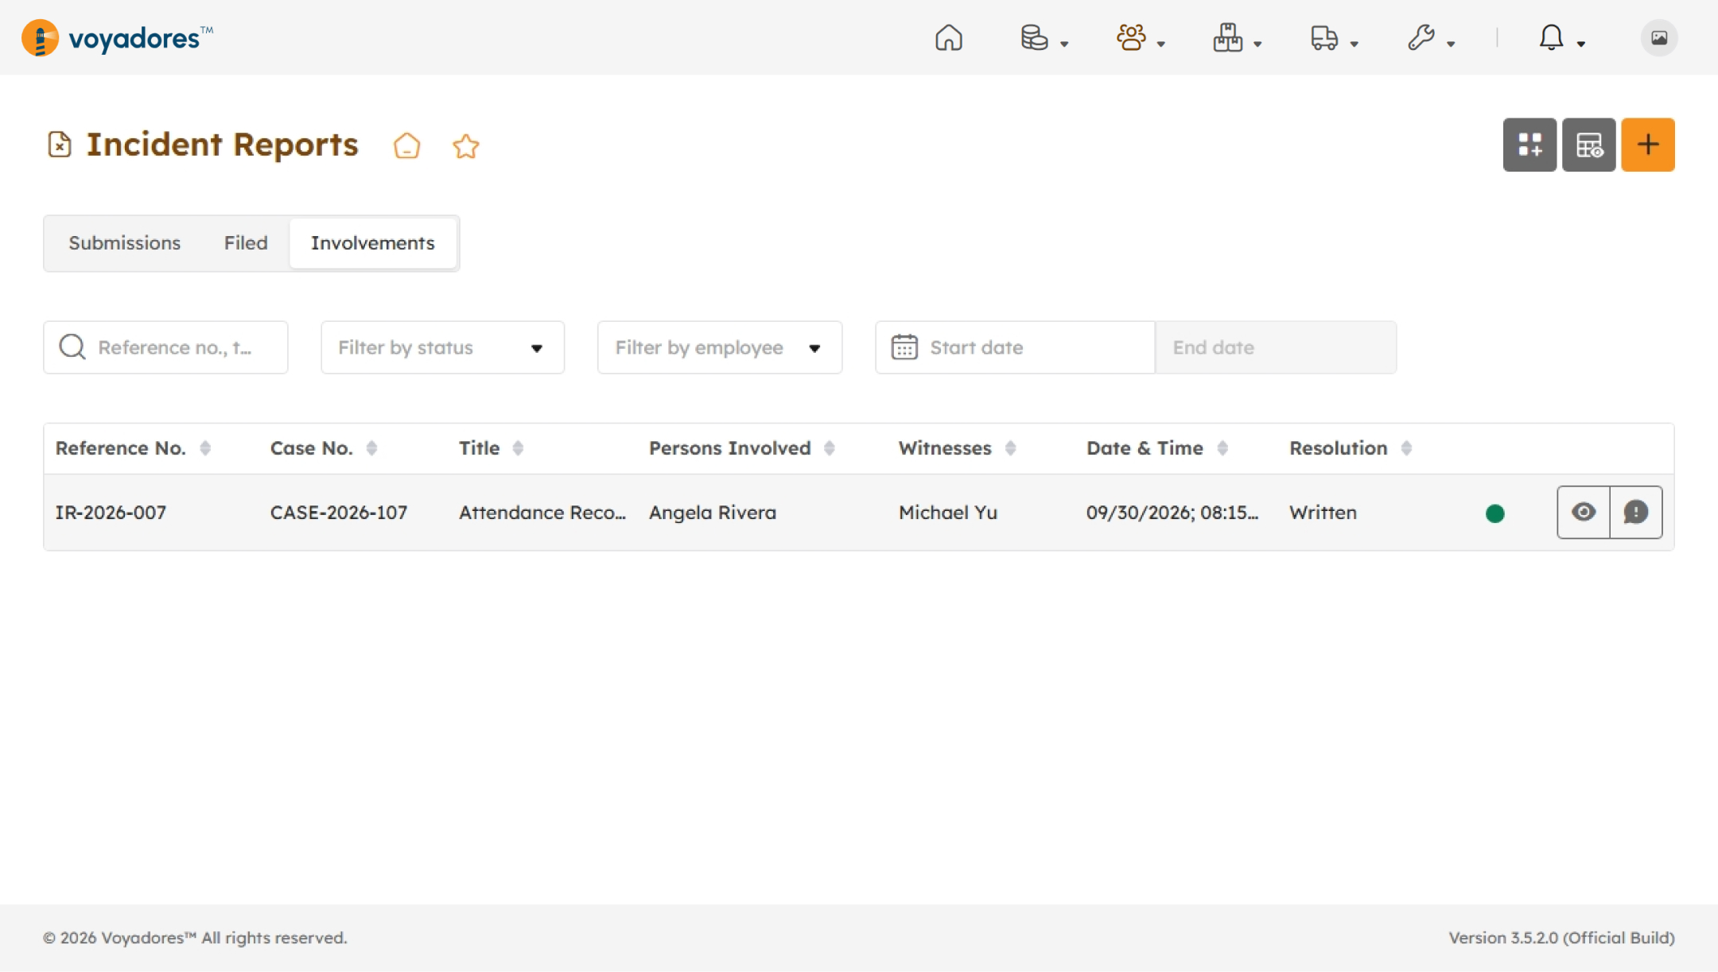Click the exclamation comment icon for IR-2026-007
The image size is (1718, 972).
tap(1636, 512)
